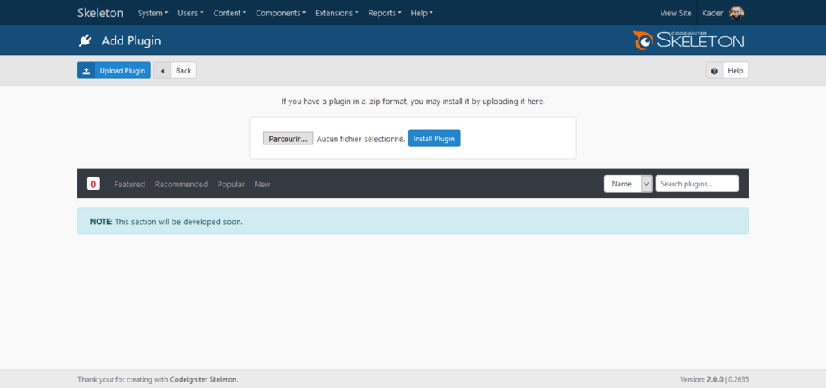The image size is (826, 388).
Task: Click the Upload Plugin button
Action: coord(114,70)
